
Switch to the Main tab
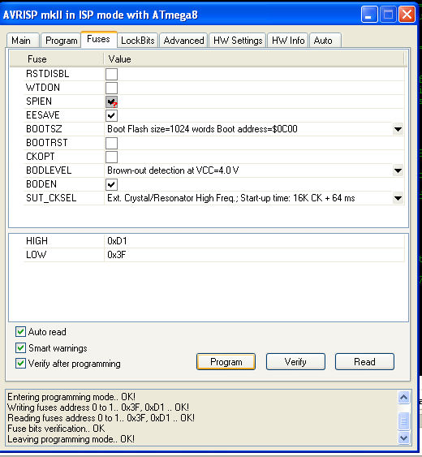pyautogui.click(x=23, y=41)
